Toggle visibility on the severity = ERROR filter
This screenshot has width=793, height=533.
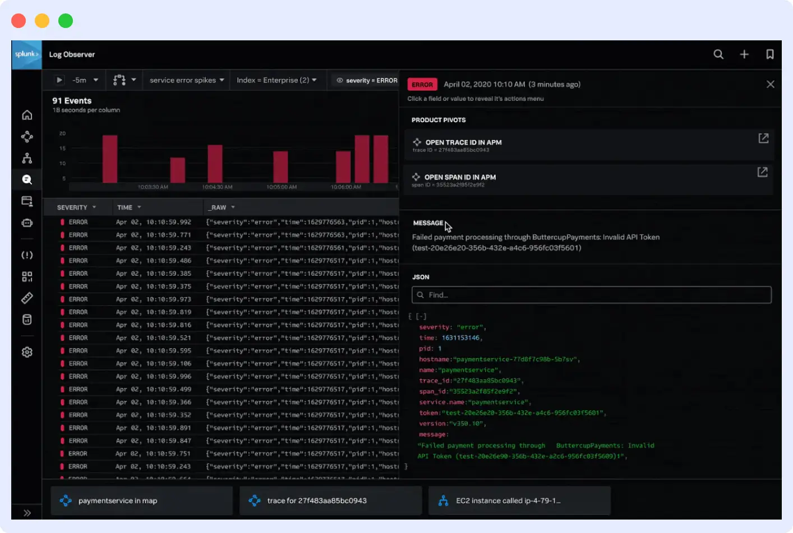point(341,80)
